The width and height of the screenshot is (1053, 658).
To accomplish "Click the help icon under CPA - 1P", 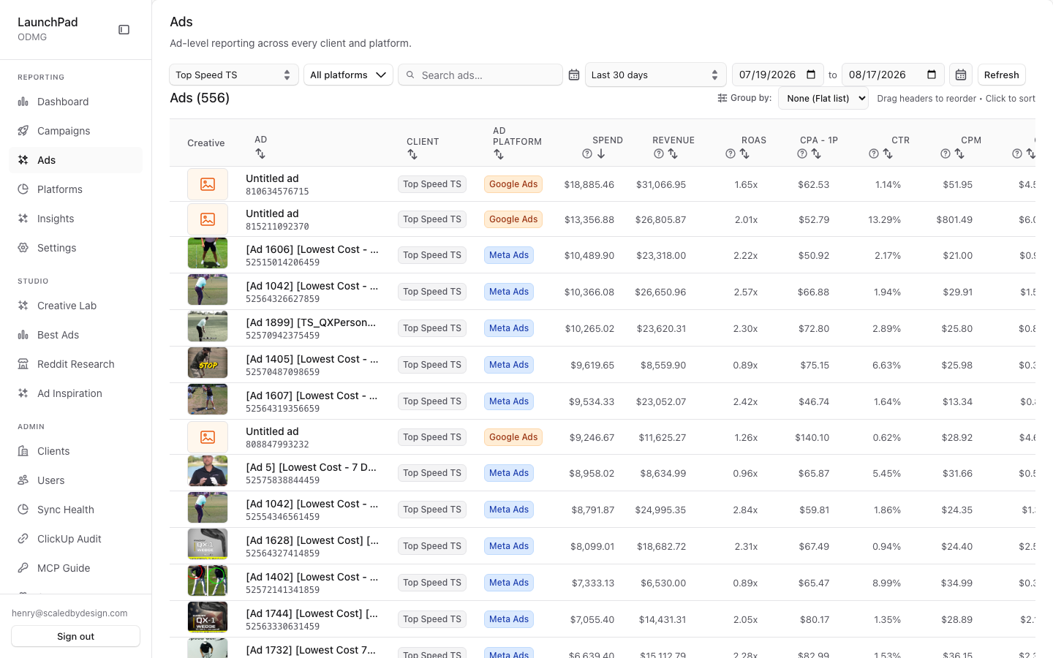I will pos(802,154).
